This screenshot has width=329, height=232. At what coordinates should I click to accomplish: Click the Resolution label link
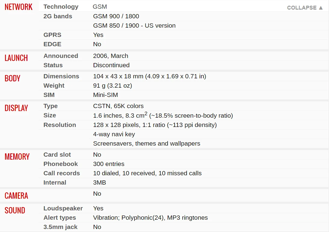[60, 125]
